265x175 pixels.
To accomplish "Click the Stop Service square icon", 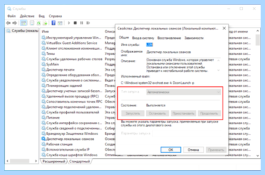I will [x=75, y=23].
